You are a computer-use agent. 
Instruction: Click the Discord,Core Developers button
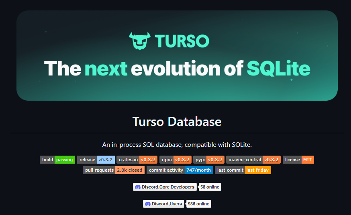pyautogui.click(x=165, y=187)
